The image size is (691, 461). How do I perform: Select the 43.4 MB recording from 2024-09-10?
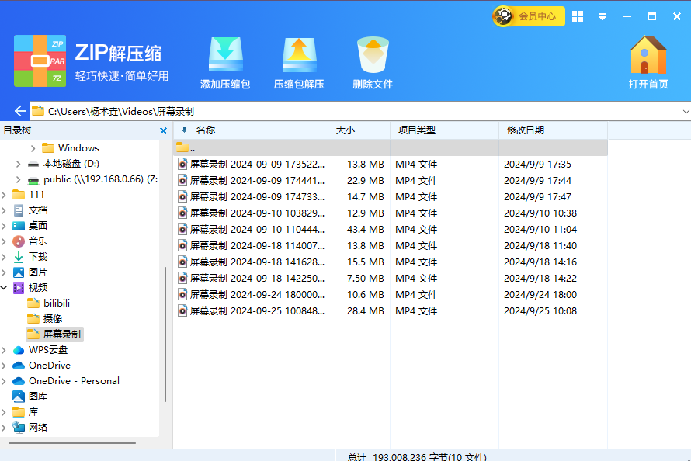pos(256,230)
